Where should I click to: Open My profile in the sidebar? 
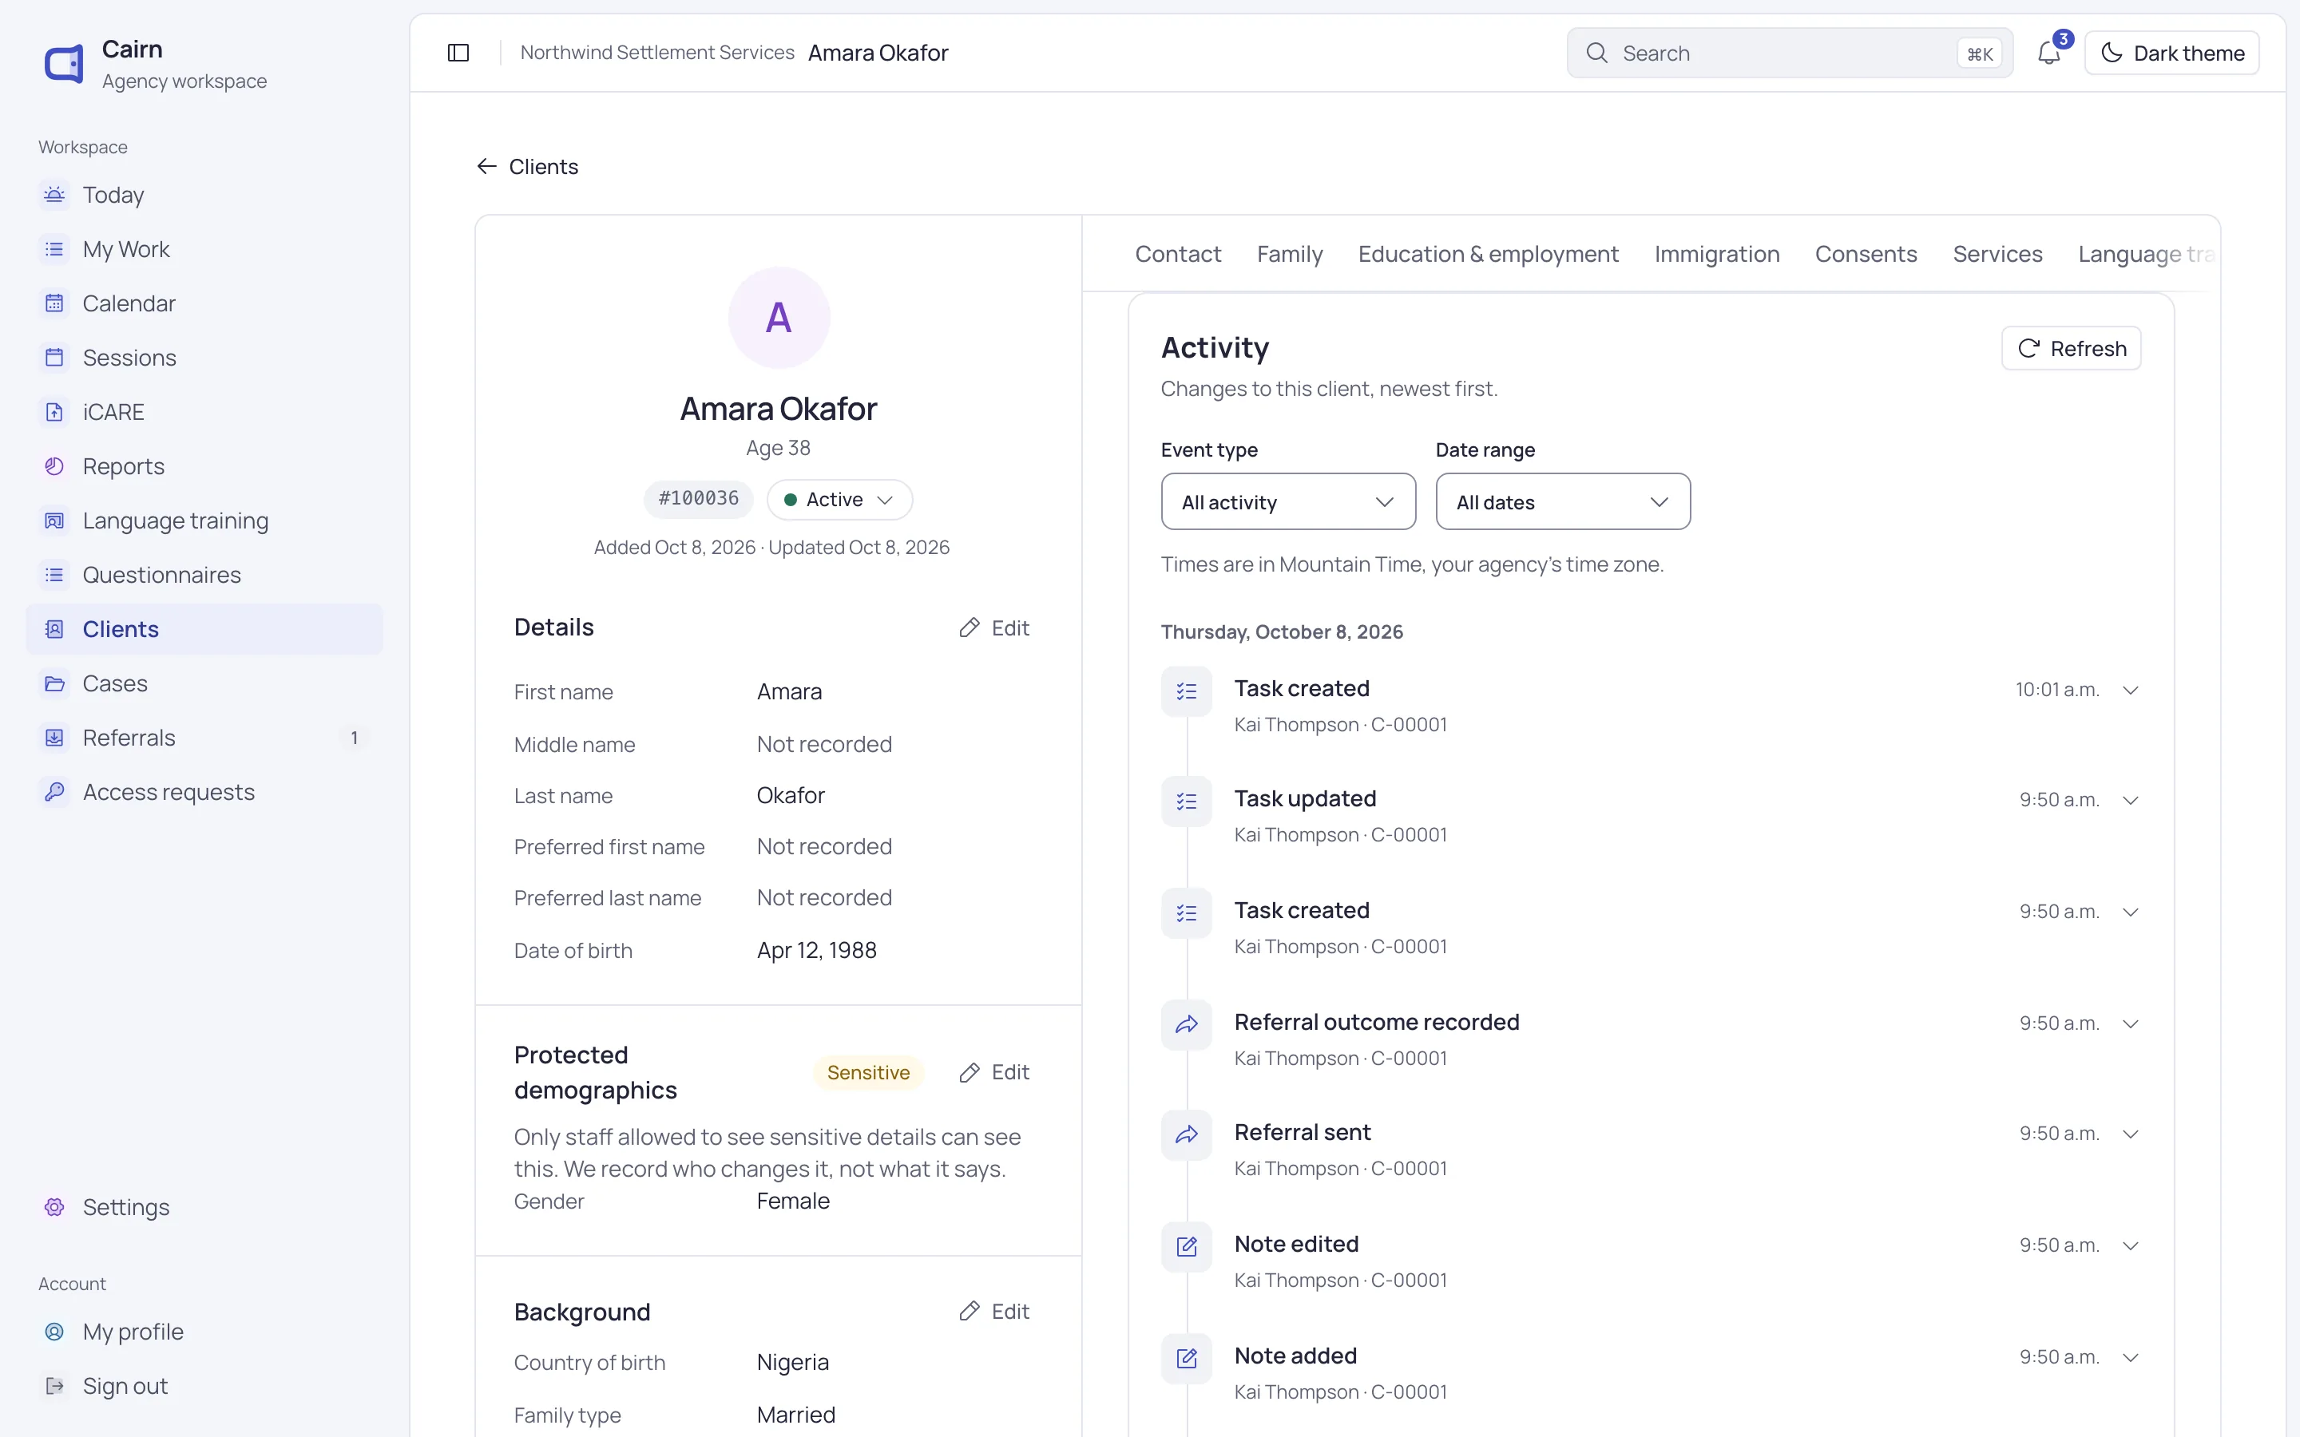tap(204, 1332)
